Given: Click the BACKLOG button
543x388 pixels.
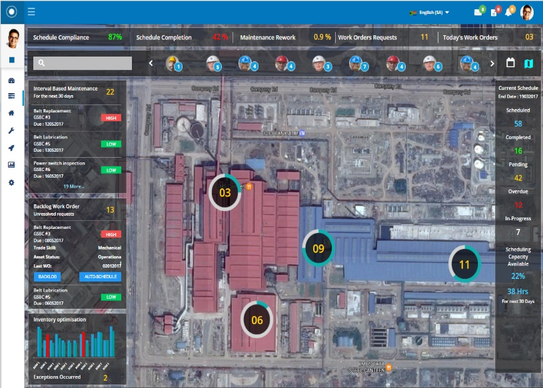Looking at the screenshot, I should tap(47, 277).
